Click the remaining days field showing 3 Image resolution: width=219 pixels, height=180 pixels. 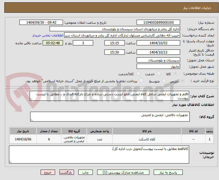(83, 43)
